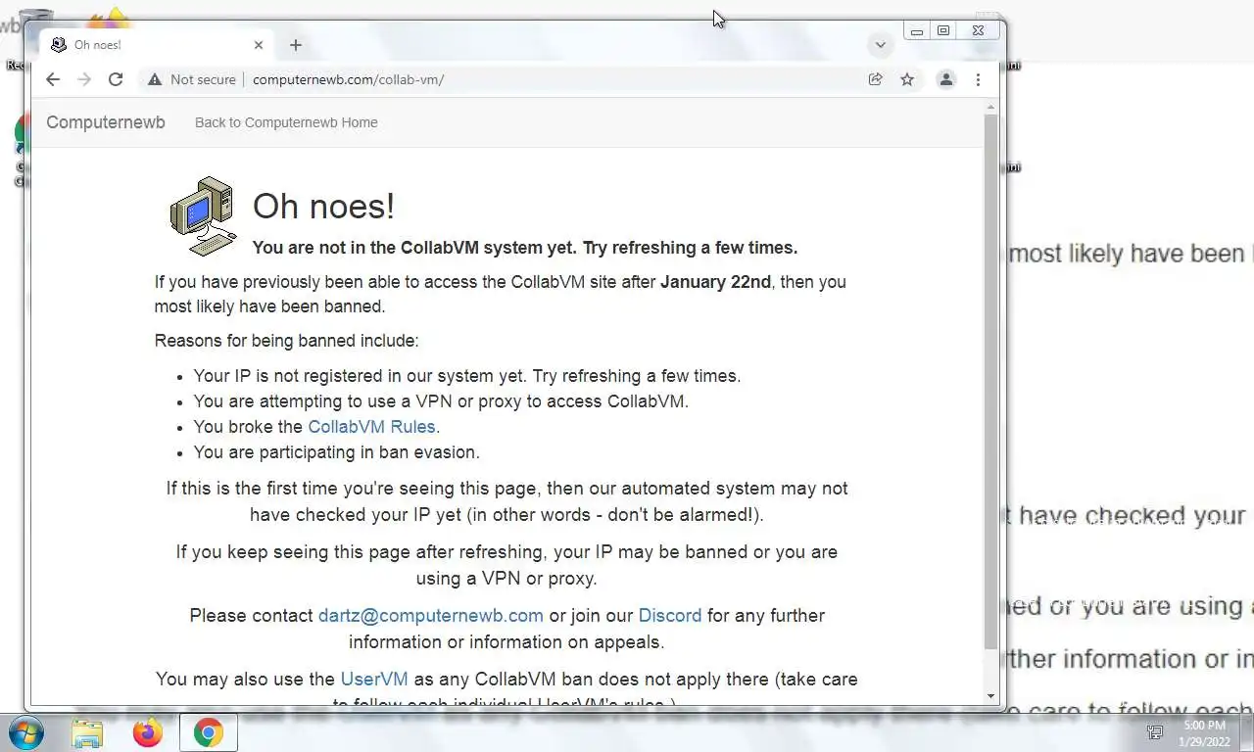Click 'You are participating in ban evasion.' text
1254x752 pixels.
(x=336, y=452)
